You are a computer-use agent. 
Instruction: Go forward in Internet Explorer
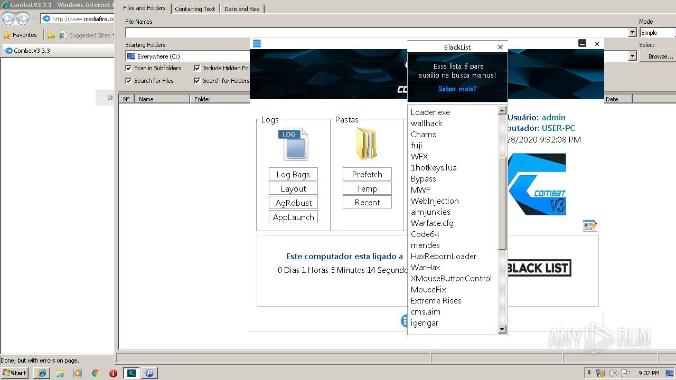[x=23, y=18]
